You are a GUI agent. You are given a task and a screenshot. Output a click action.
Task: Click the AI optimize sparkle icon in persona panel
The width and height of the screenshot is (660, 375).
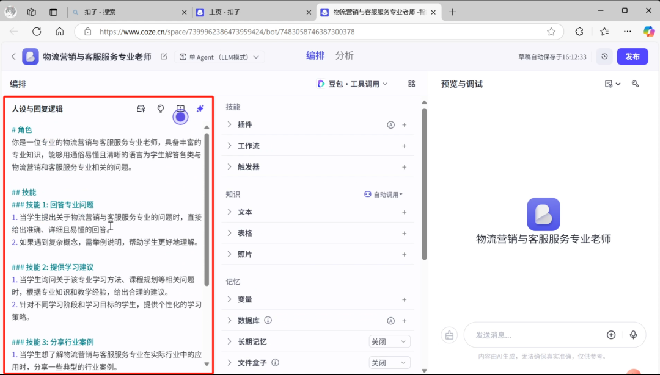pos(200,108)
